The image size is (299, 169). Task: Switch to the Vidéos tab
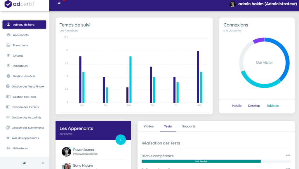click(x=148, y=126)
